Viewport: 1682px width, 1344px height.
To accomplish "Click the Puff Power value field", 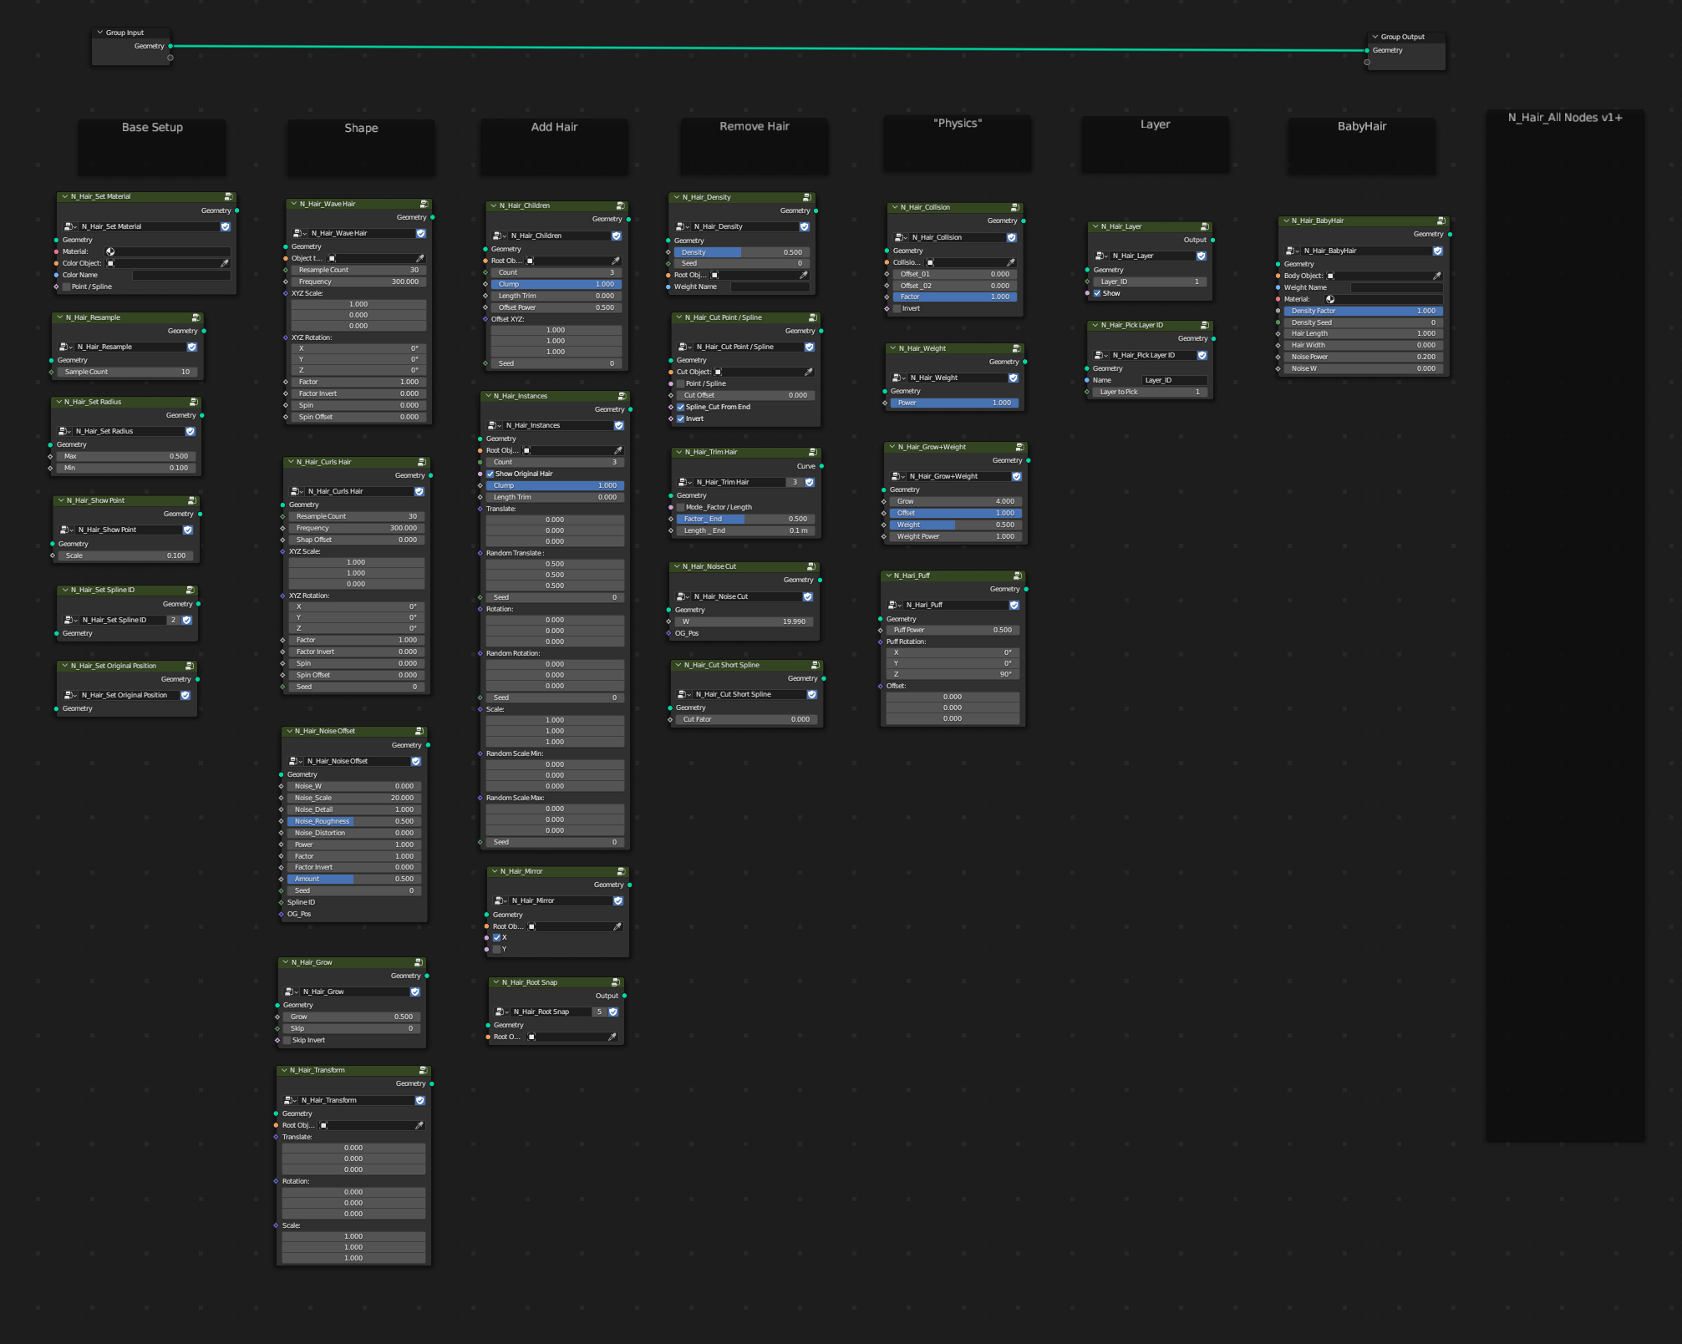I will (953, 630).
